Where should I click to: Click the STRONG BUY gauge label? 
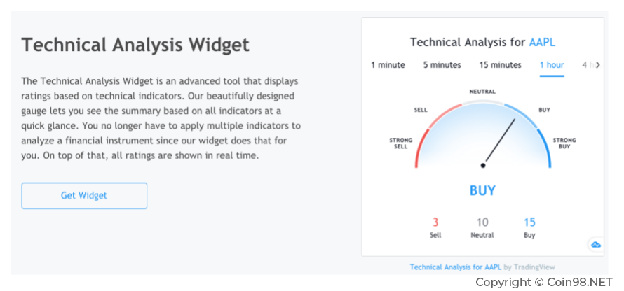tap(564, 143)
